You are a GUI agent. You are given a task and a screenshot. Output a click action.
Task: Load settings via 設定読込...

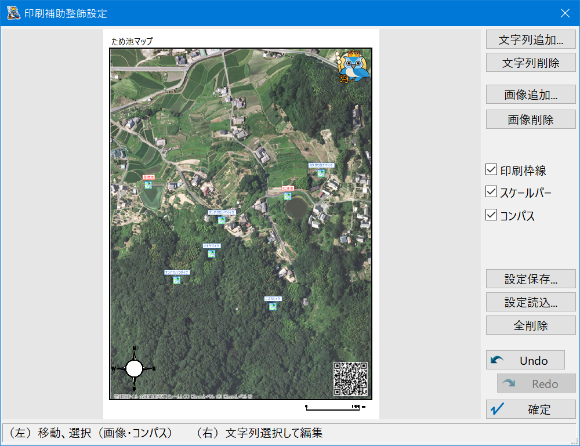pos(531,302)
